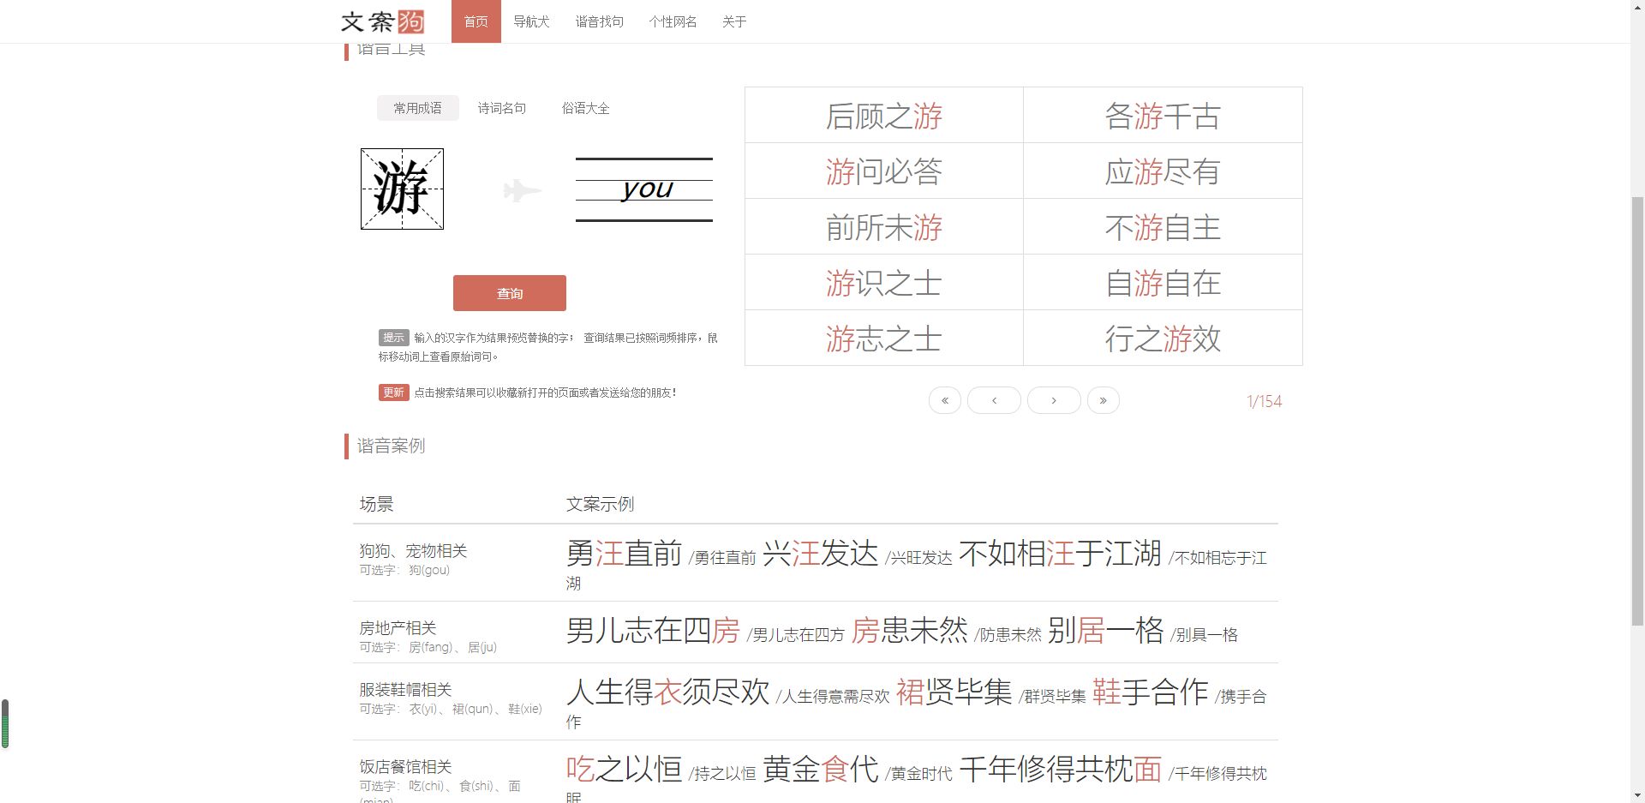Open the 关于 nav item
The height and width of the screenshot is (803, 1645).
[x=734, y=21]
